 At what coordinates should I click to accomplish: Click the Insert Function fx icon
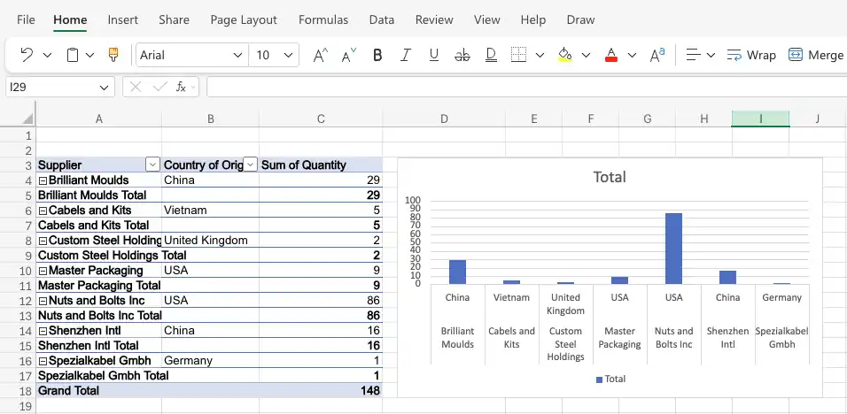pos(182,87)
